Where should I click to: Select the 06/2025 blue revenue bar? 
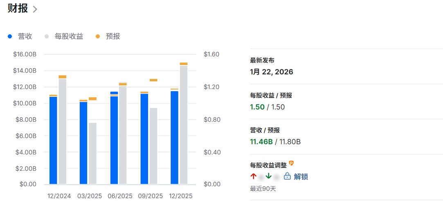click(114, 138)
